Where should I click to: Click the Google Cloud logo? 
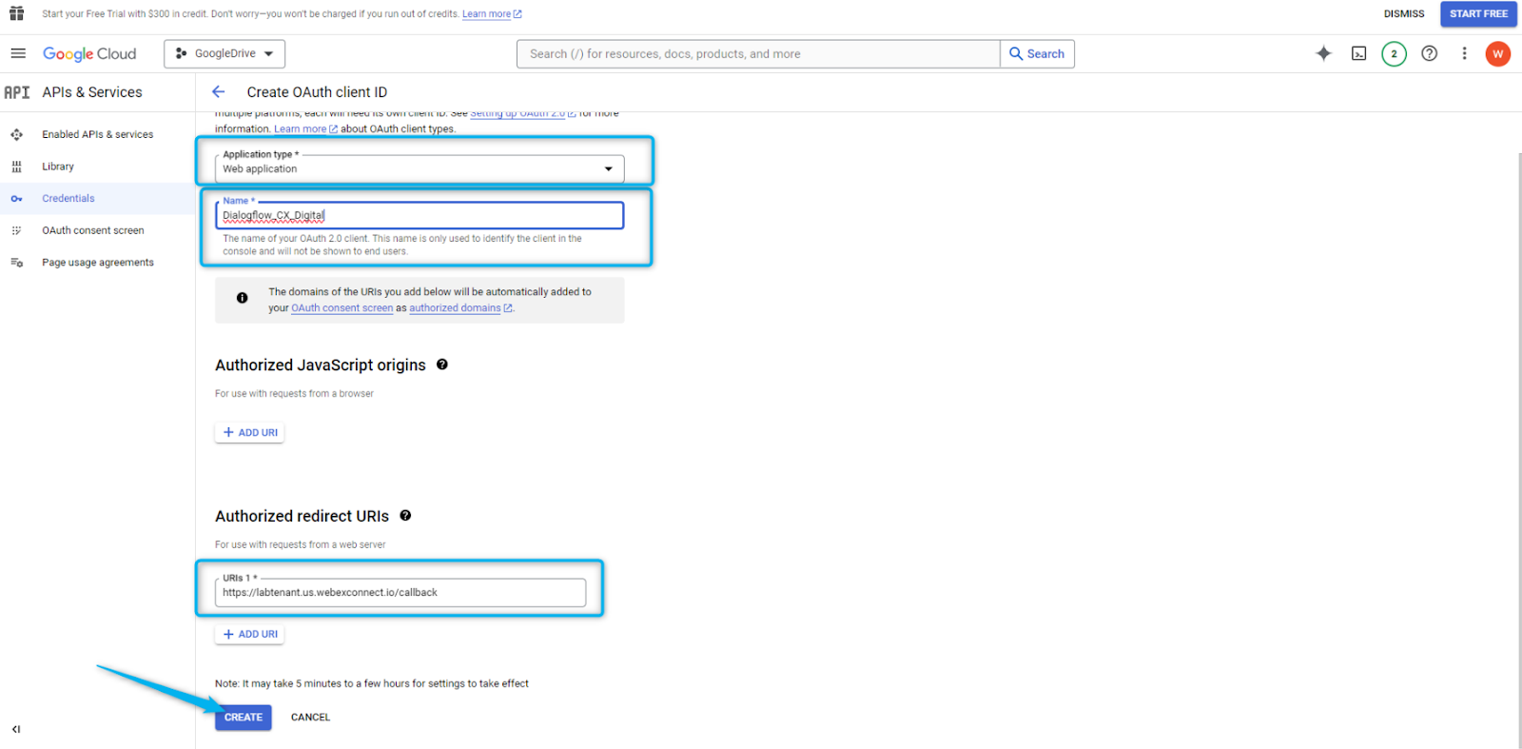89,54
